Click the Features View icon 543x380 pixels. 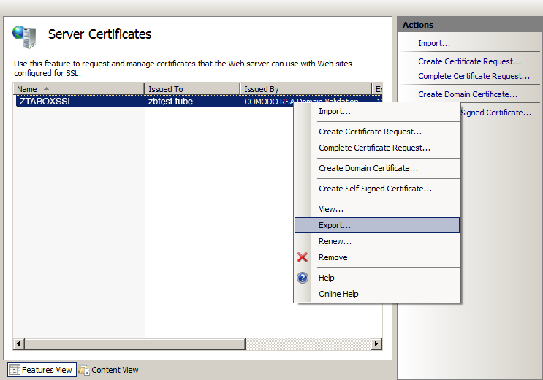[x=15, y=370]
